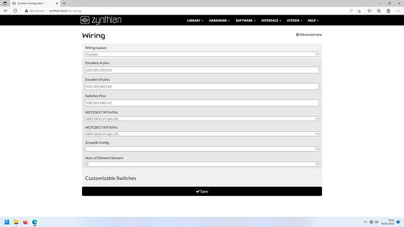
Task: Click the browser favorites star icon
Action: (369, 11)
